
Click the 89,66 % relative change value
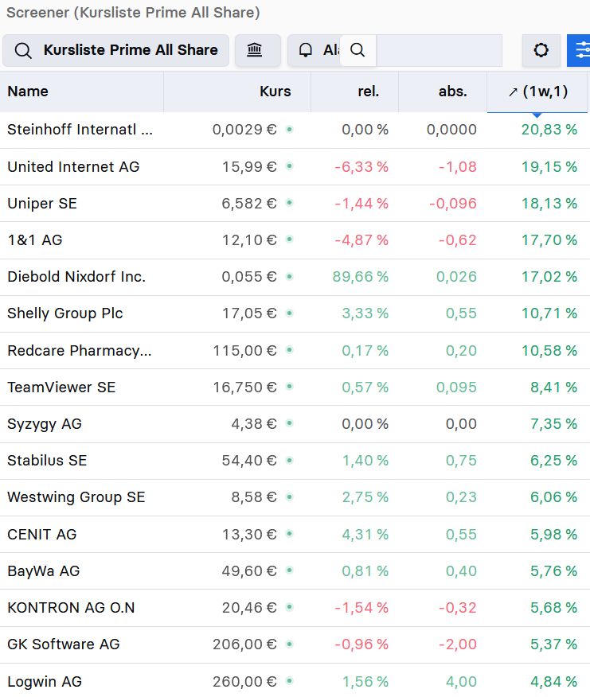tap(361, 277)
